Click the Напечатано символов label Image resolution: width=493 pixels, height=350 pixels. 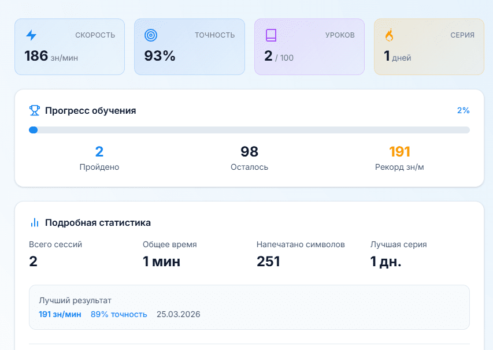coord(301,244)
